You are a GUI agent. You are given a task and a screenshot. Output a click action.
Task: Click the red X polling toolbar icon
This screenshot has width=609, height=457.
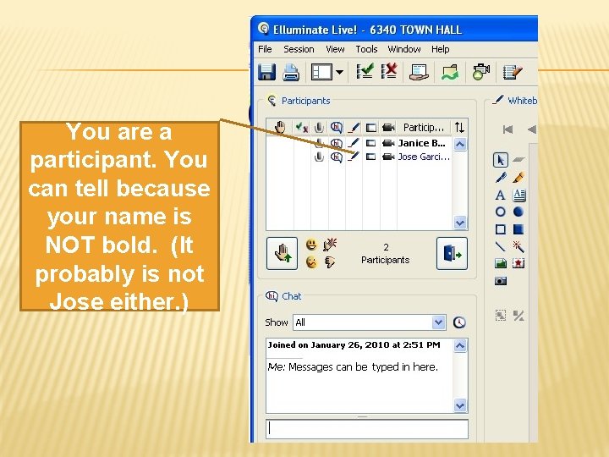click(x=389, y=71)
